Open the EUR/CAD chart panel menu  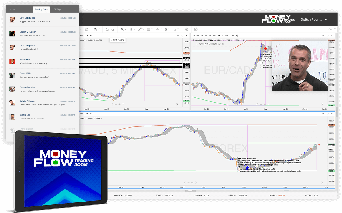pyautogui.click(x=323, y=35)
